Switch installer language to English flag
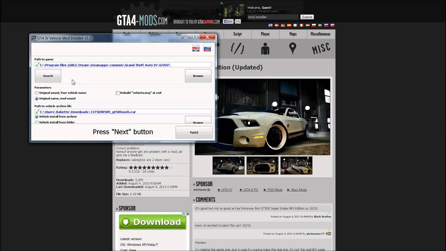 coord(196,48)
